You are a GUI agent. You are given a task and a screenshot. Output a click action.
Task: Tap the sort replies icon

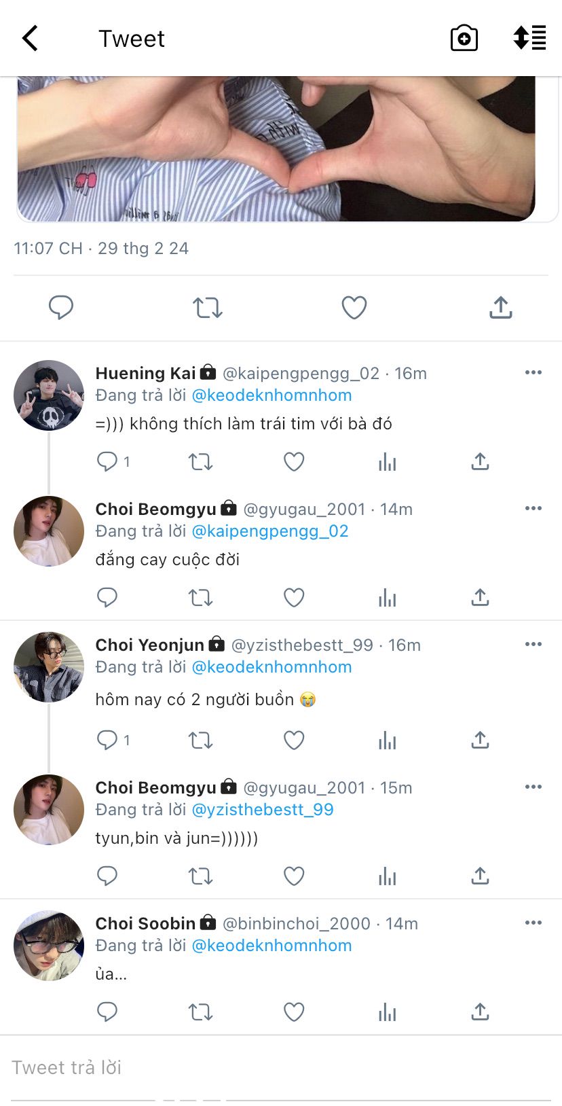click(x=529, y=39)
